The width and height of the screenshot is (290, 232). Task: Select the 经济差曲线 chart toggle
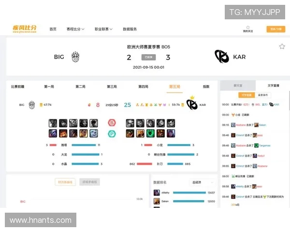tap(65, 182)
